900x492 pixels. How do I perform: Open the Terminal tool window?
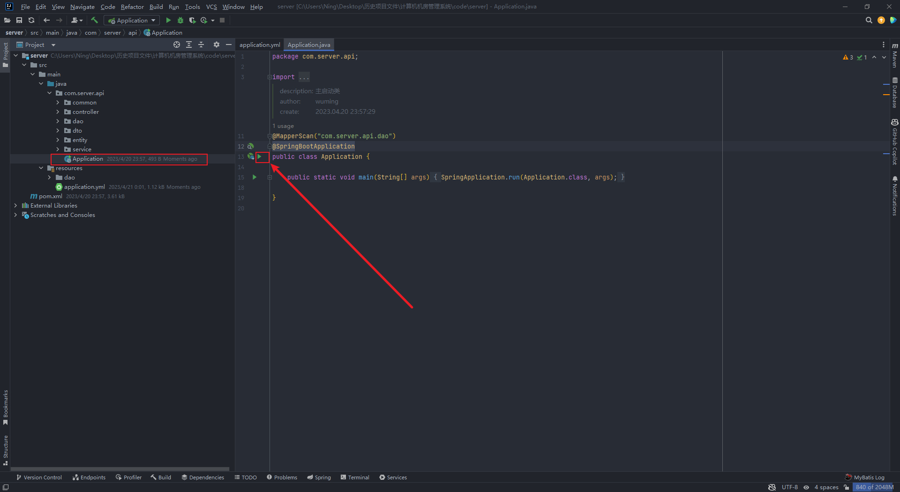click(355, 477)
